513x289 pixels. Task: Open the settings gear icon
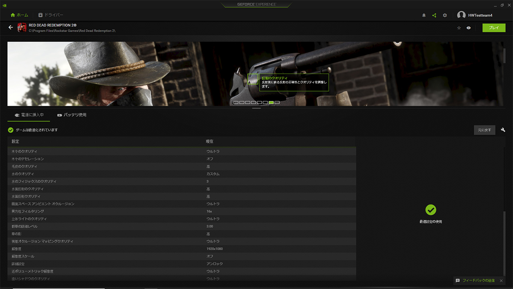[445, 15]
